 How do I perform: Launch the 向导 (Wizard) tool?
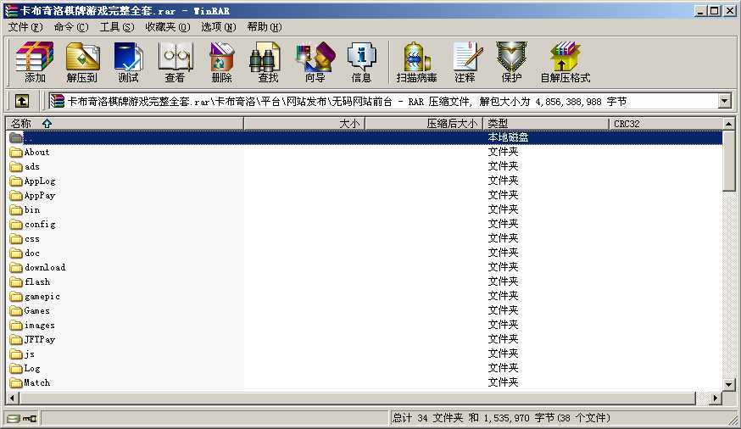point(315,62)
